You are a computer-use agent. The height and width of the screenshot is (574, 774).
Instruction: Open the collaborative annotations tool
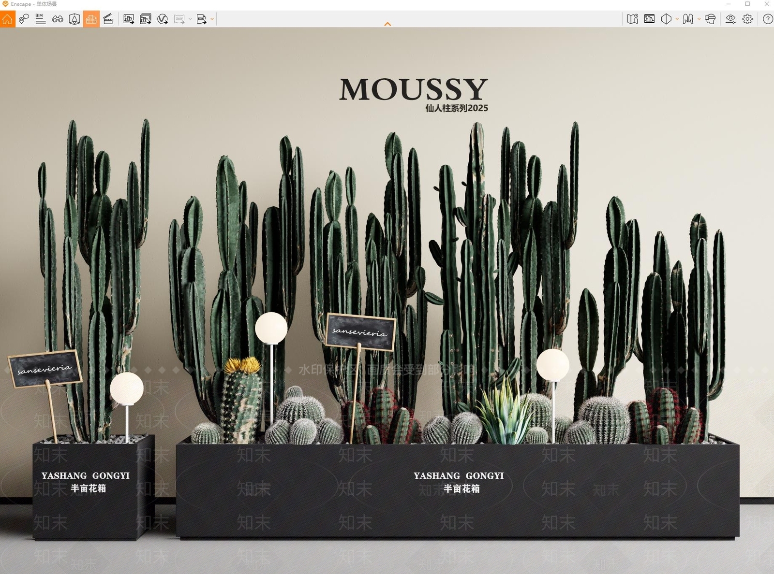coord(24,19)
